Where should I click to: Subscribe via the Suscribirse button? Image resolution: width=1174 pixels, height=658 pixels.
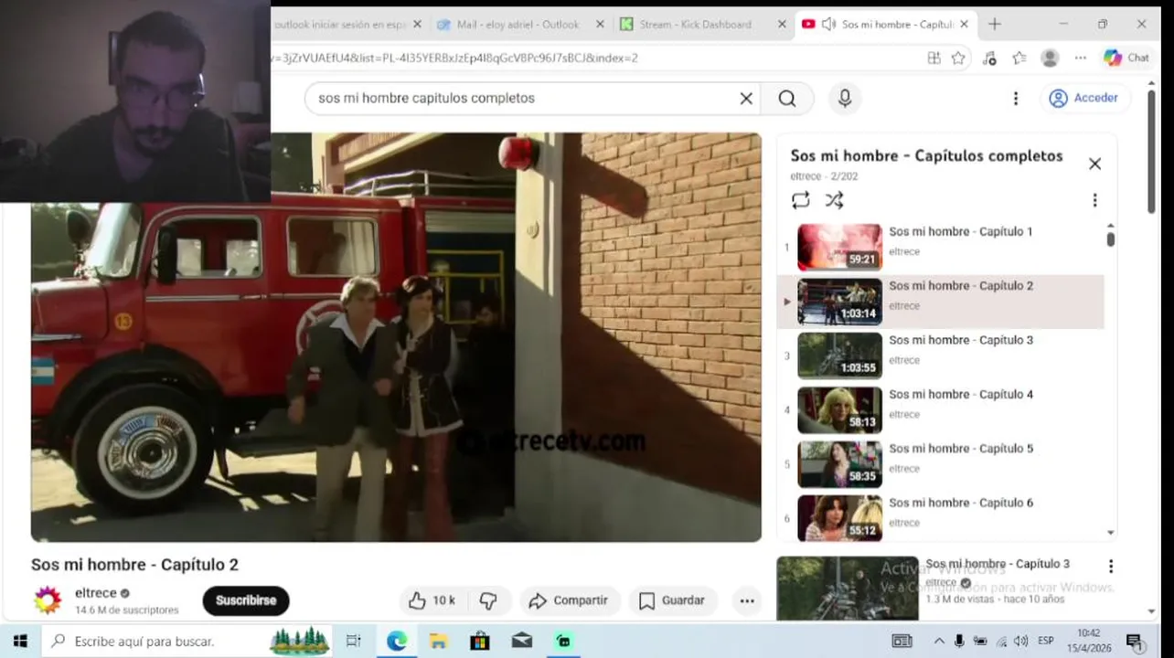246,600
